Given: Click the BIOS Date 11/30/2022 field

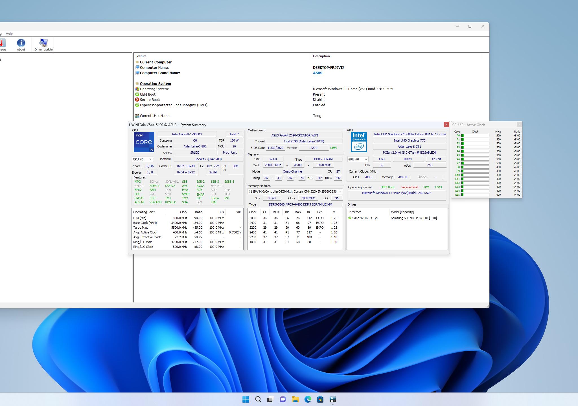Looking at the screenshot, I should click(275, 148).
